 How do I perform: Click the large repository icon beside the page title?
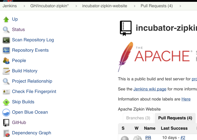(126, 28)
